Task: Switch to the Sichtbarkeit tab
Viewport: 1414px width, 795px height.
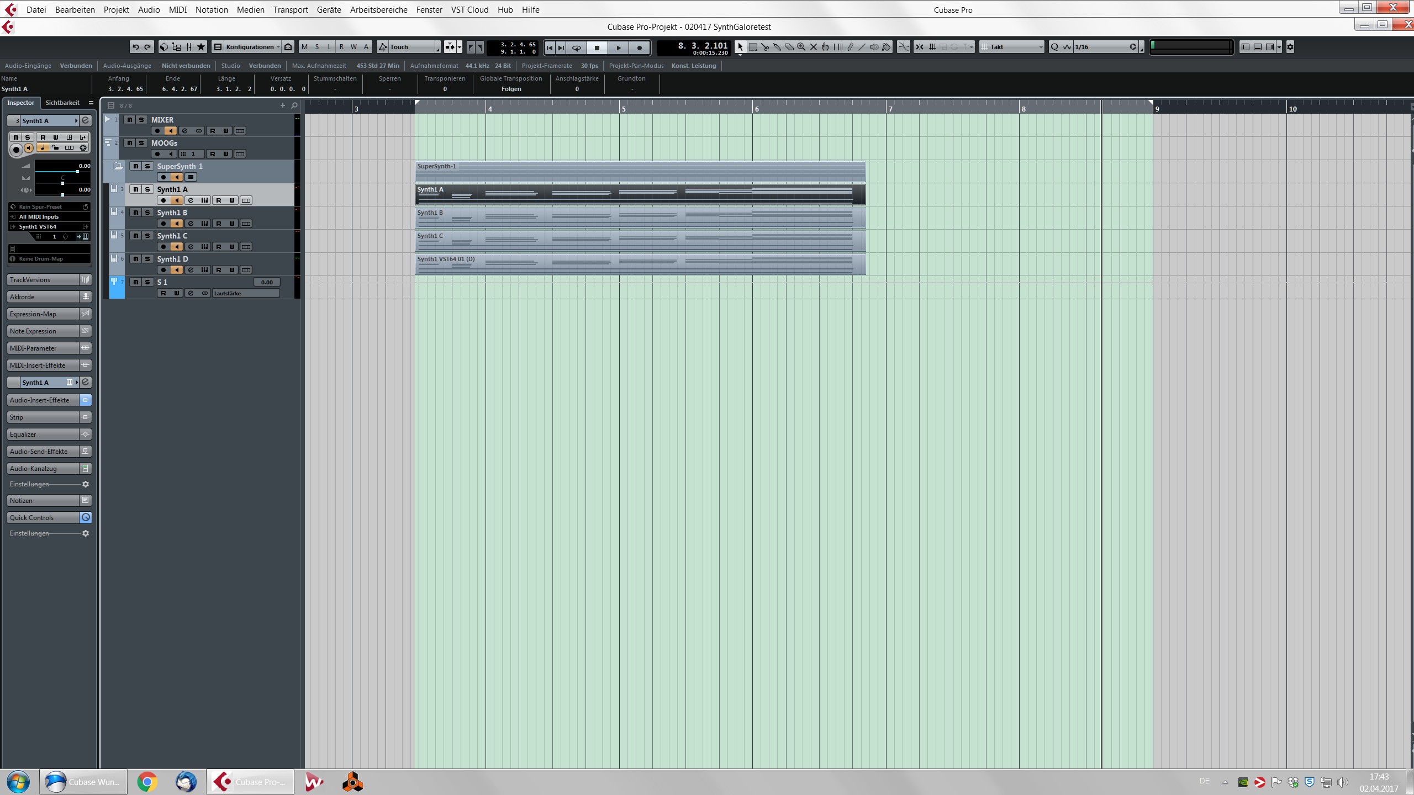Action: (62, 103)
